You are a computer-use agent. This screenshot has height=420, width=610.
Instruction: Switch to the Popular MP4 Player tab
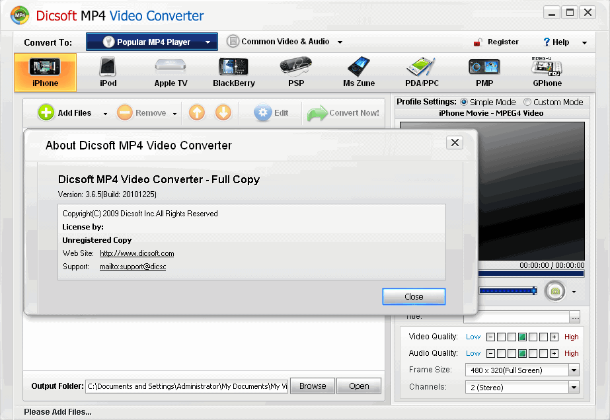point(151,41)
